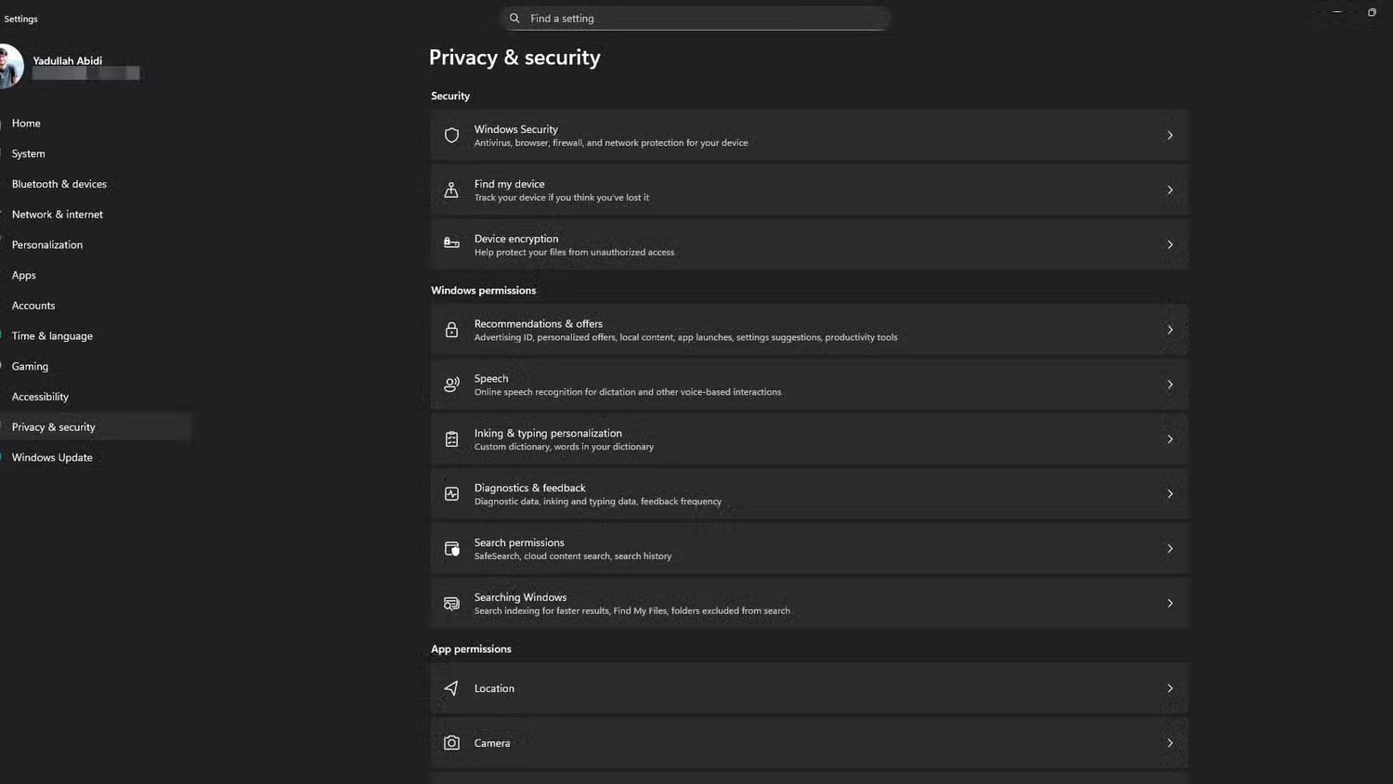
Task: Open Windows Security settings
Action: click(x=808, y=135)
